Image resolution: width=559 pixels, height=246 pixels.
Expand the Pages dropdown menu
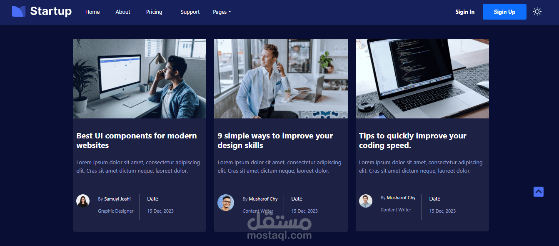[222, 12]
